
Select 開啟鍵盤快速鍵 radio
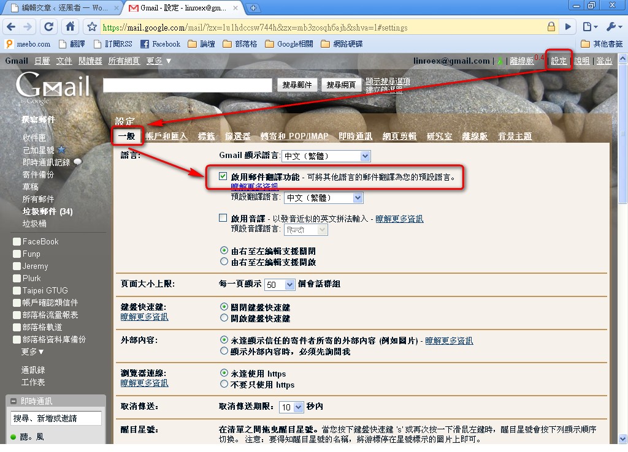tap(224, 318)
